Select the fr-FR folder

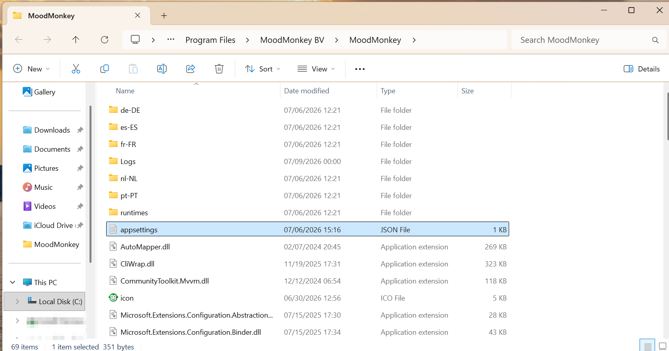click(x=307, y=144)
